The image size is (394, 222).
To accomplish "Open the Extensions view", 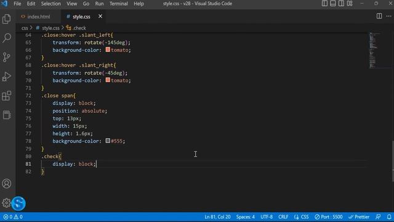I will [x=7, y=96].
